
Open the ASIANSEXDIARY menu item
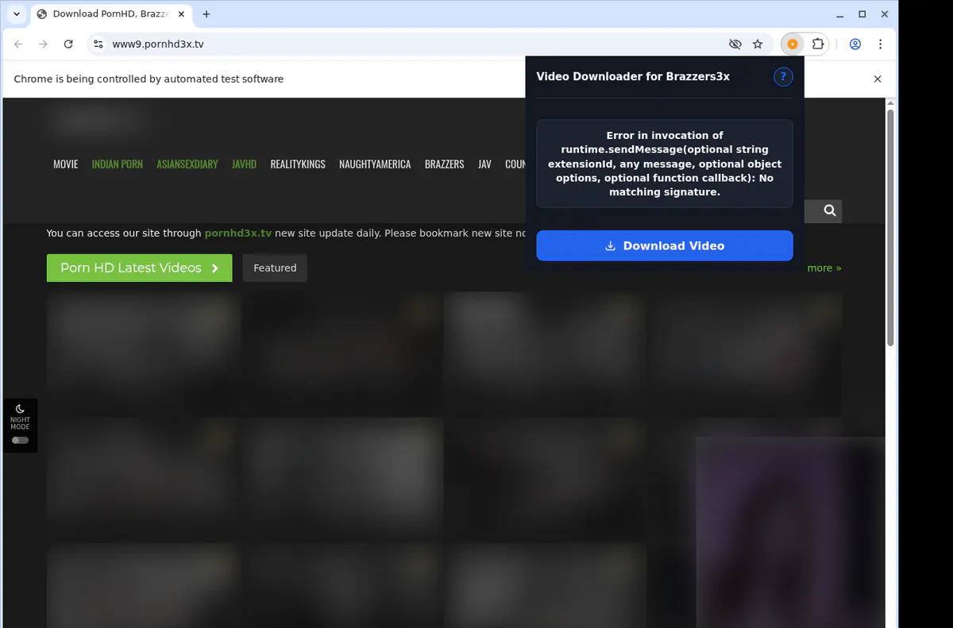(x=187, y=164)
